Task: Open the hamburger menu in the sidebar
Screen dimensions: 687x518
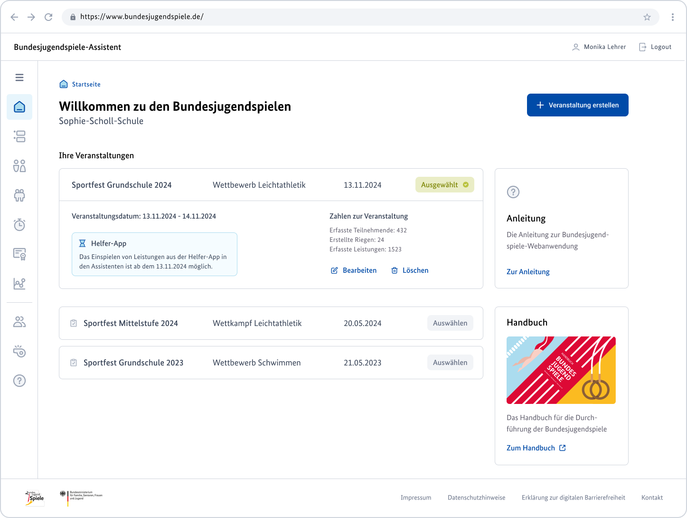Action: [x=19, y=77]
